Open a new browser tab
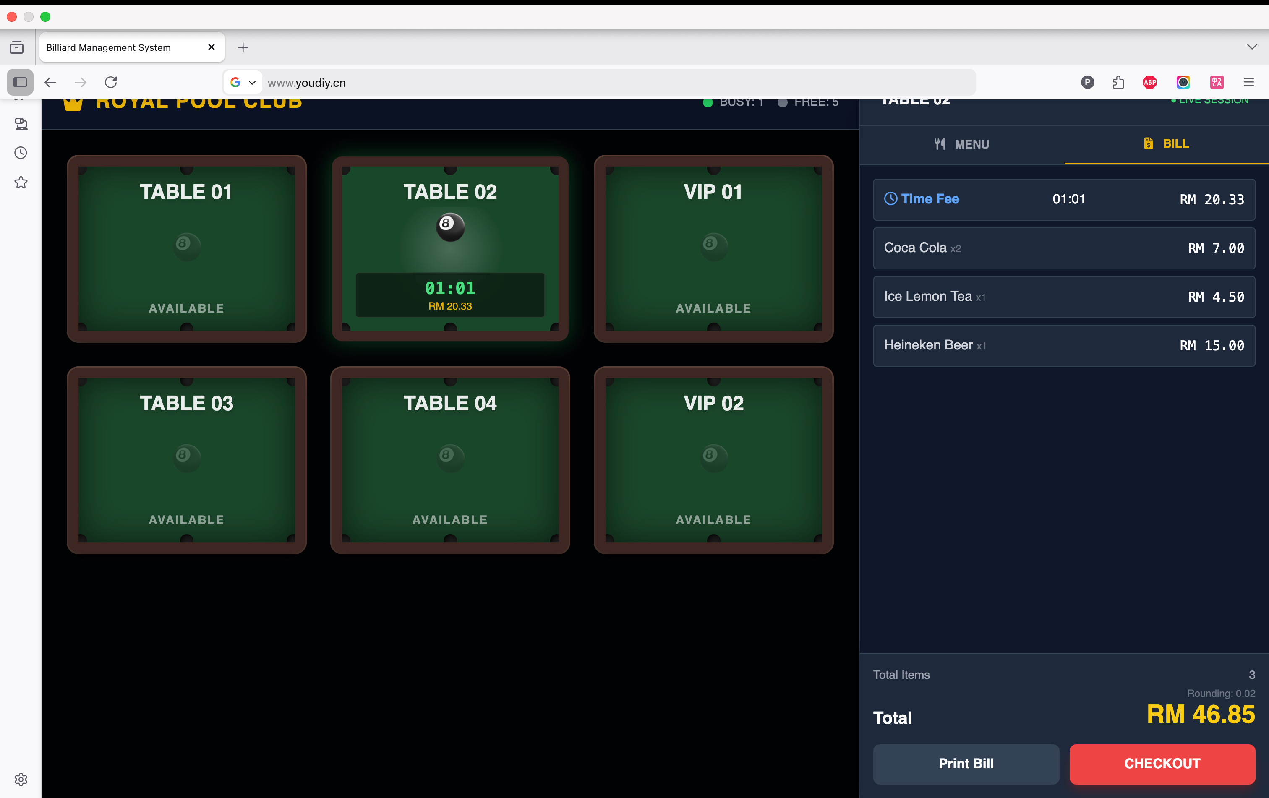The height and width of the screenshot is (798, 1269). click(243, 47)
